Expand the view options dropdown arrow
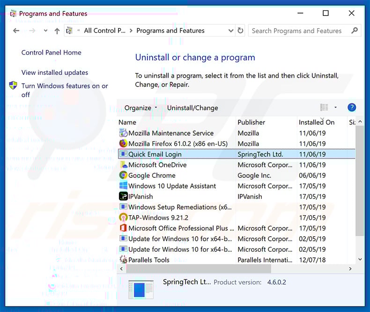Viewport: 370px width, 312px height. pos(335,108)
